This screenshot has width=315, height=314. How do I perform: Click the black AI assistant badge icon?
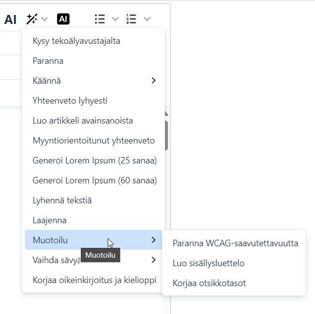(63, 19)
